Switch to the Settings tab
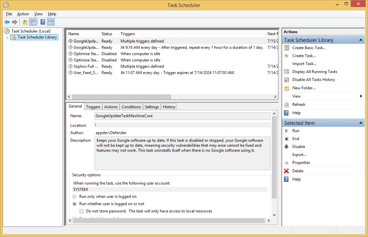This screenshot has height=237, width=368. (152, 107)
